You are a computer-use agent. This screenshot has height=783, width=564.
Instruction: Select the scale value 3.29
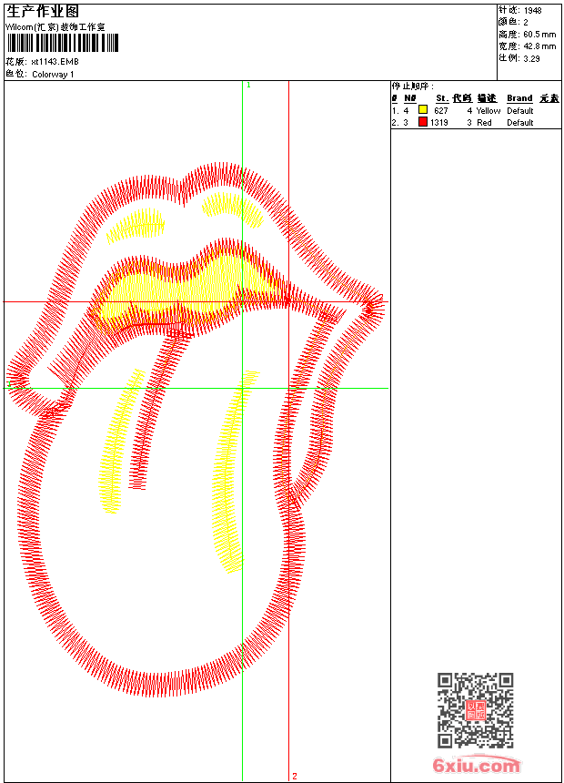pos(531,58)
